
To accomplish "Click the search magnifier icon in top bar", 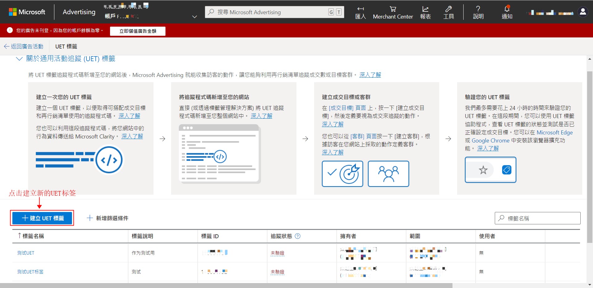I will (211, 12).
